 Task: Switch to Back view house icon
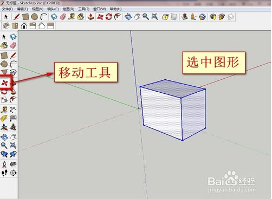(42, 26)
